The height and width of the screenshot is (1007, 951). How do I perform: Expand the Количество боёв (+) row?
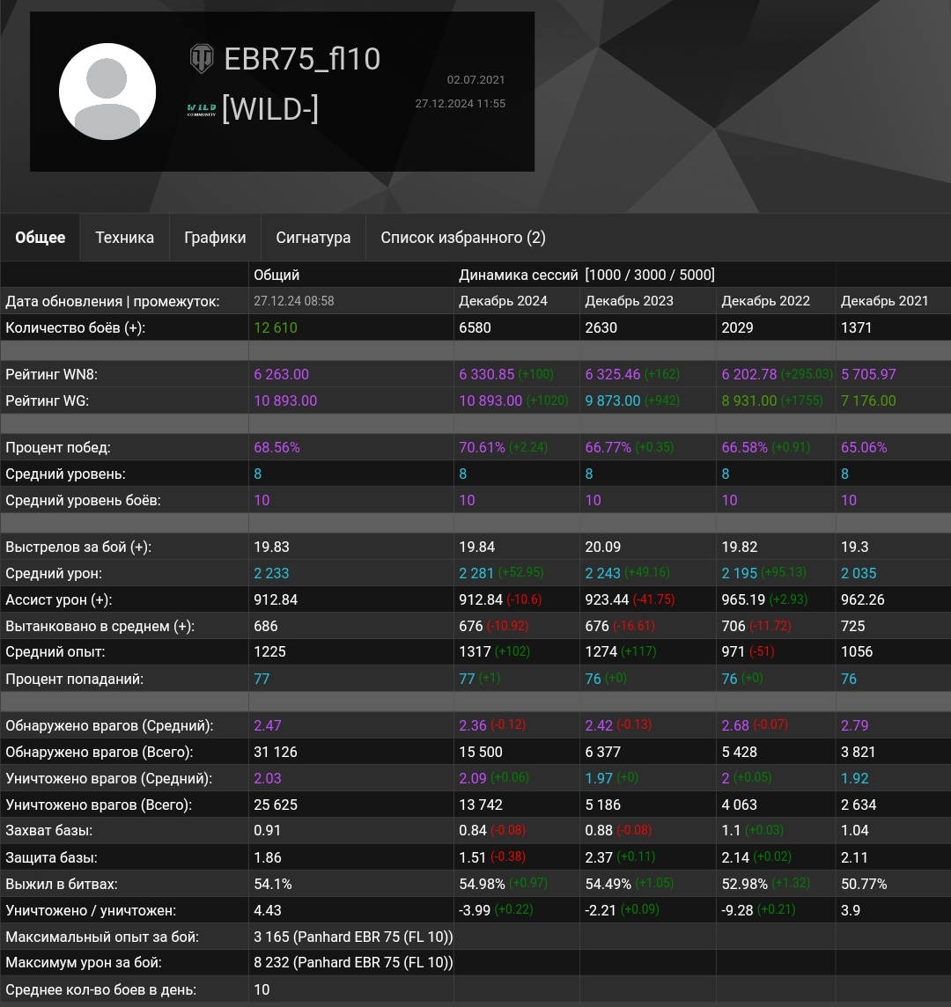(x=75, y=327)
